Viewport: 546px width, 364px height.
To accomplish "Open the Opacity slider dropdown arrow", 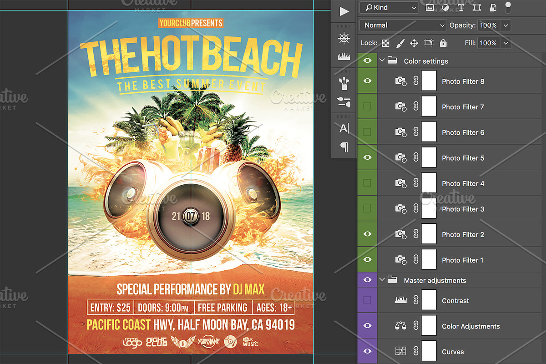I will point(506,25).
